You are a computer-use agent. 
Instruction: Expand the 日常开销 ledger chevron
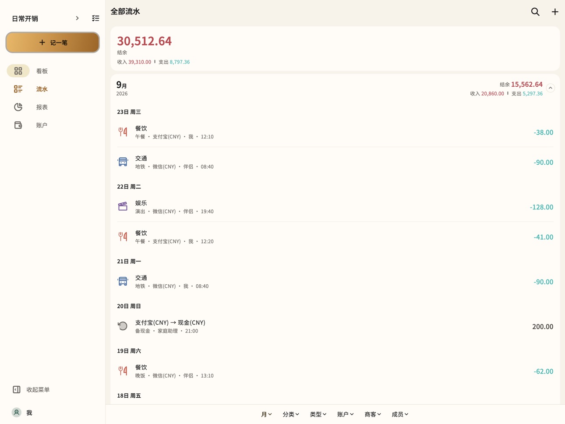(77, 18)
